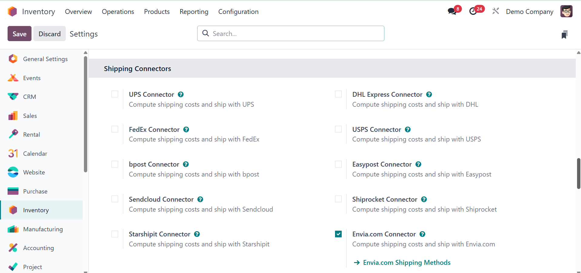Viewport: 581px width, 273px height.
Task: Discard the settings changes
Action: pos(49,34)
